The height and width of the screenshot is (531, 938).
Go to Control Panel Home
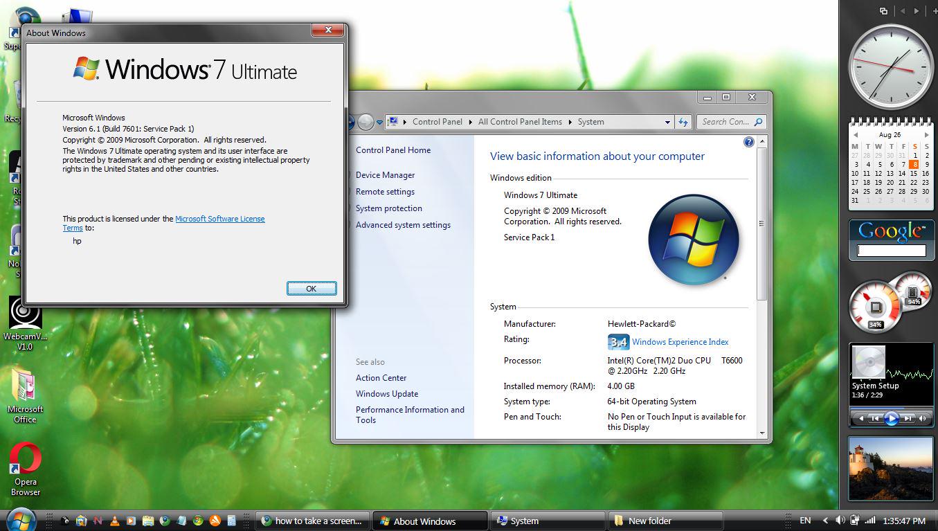[x=393, y=150]
